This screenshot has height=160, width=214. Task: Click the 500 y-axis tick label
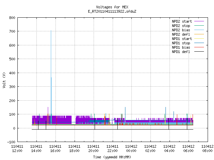coord(12,59)
